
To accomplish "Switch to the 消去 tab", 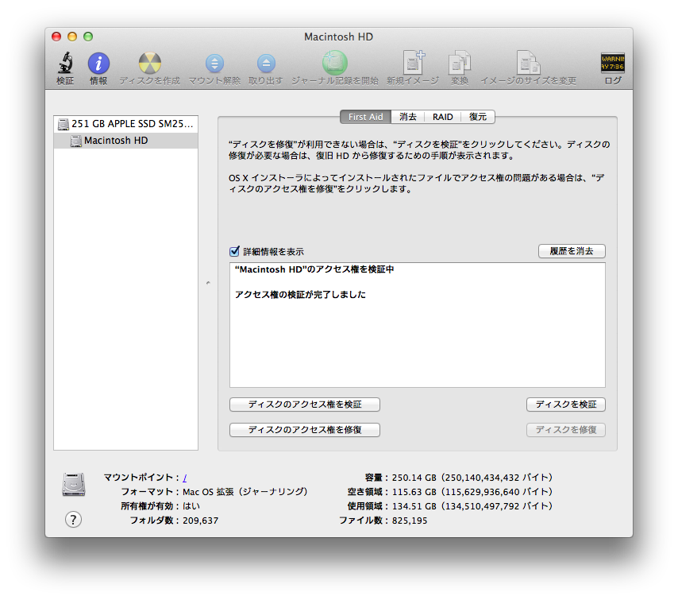I will [x=408, y=117].
